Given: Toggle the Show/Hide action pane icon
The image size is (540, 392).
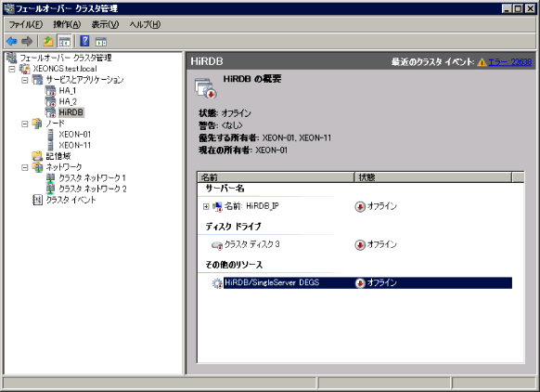Looking at the screenshot, I should tap(101, 42).
